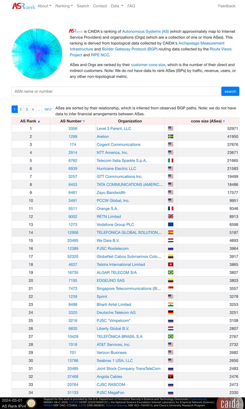245x409 pixels.
Task: Click the CAIDA logo in footer
Action: (230, 403)
